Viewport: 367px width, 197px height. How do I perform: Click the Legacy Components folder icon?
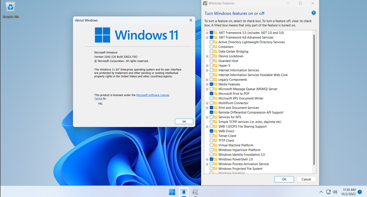215,80
